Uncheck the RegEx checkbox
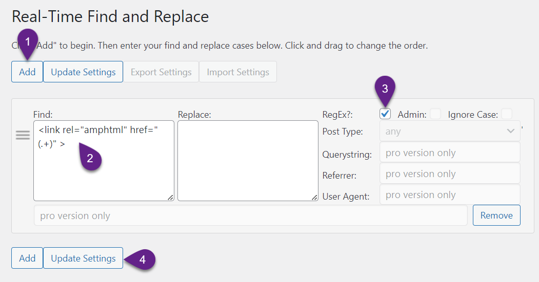 pyautogui.click(x=385, y=114)
